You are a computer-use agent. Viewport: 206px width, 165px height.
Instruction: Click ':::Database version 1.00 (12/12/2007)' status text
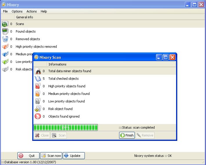(29, 162)
